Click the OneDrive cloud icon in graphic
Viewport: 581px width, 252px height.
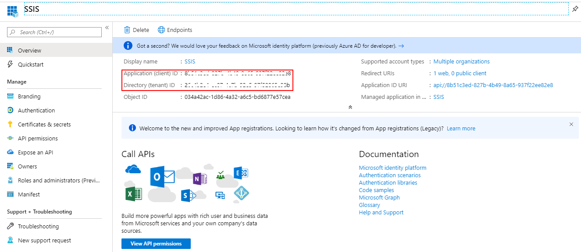(133, 169)
